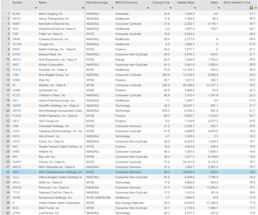Open the GEO symbol link

click(16, 121)
